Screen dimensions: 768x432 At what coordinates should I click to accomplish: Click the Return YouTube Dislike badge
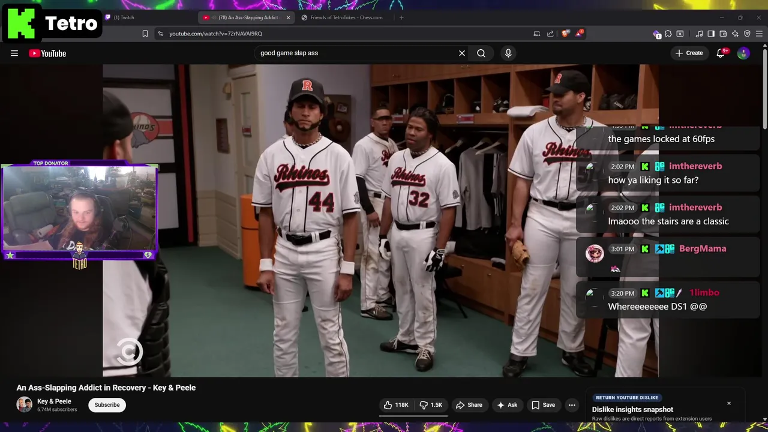click(x=627, y=398)
